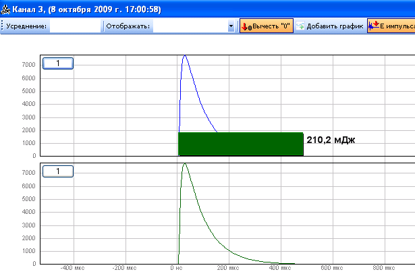Click the -400 мкс axis label
The width and height of the screenshot is (415, 276).
click(x=72, y=268)
